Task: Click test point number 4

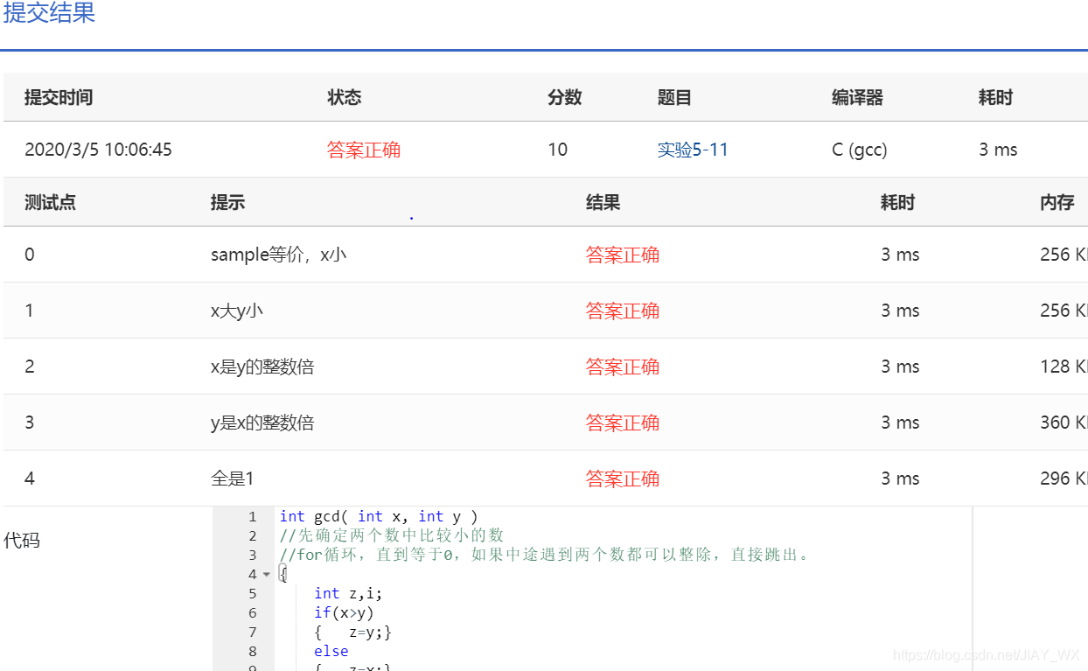Action: pyautogui.click(x=30, y=479)
